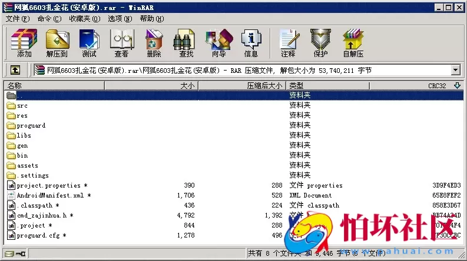
Task: Go up one level with arrow button
Action: point(15,70)
